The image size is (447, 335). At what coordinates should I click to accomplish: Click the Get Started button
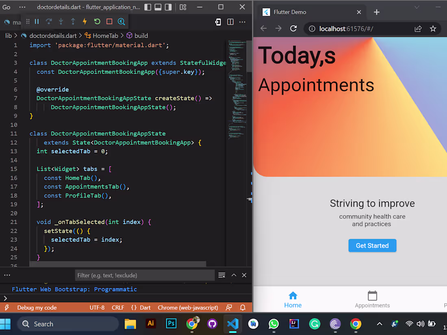(372, 245)
